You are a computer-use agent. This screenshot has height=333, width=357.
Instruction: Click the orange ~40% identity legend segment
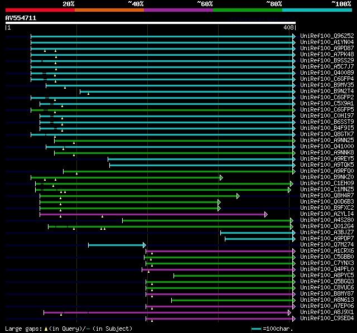pyautogui.click(x=109, y=10)
